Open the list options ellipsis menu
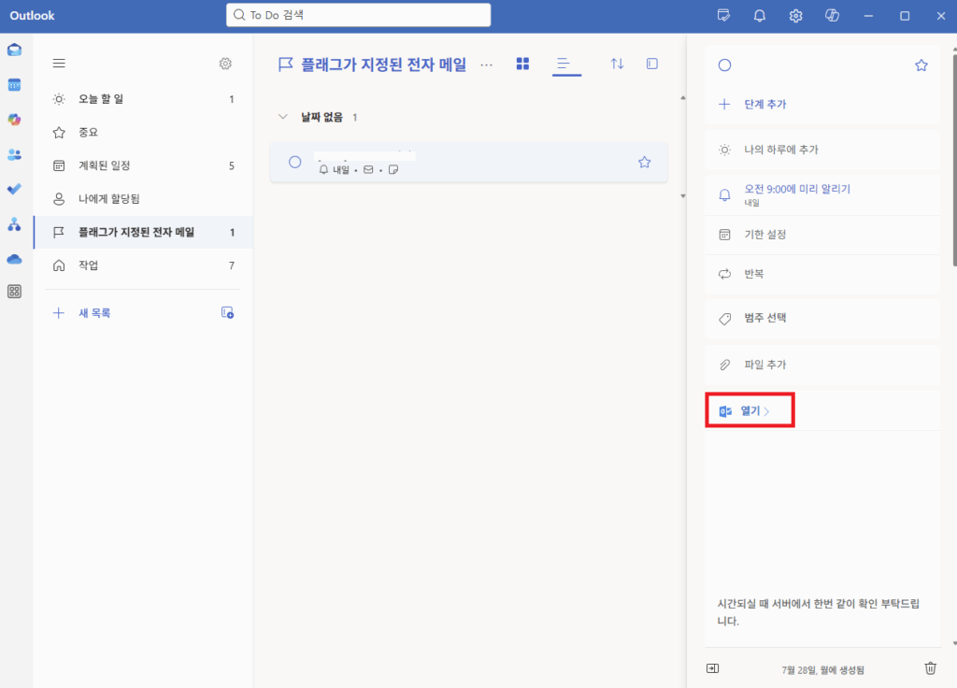The height and width of the screenshot is (688, 957). 486,65
